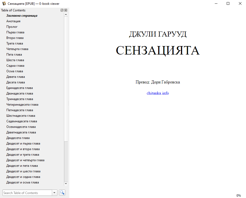Select 'Четиринадесета глава' entry

tap(22, 105)
